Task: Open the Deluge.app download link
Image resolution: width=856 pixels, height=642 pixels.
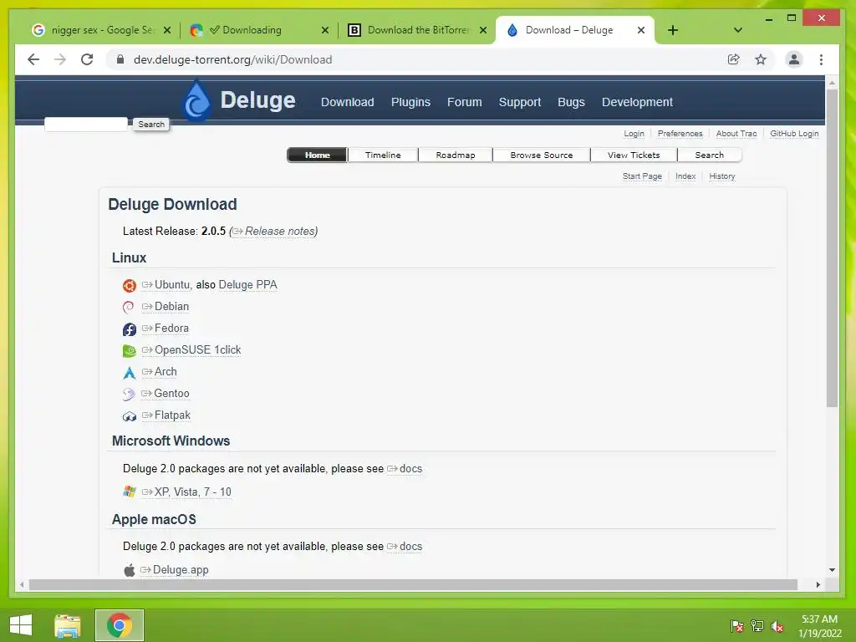Action: (175, 570)
